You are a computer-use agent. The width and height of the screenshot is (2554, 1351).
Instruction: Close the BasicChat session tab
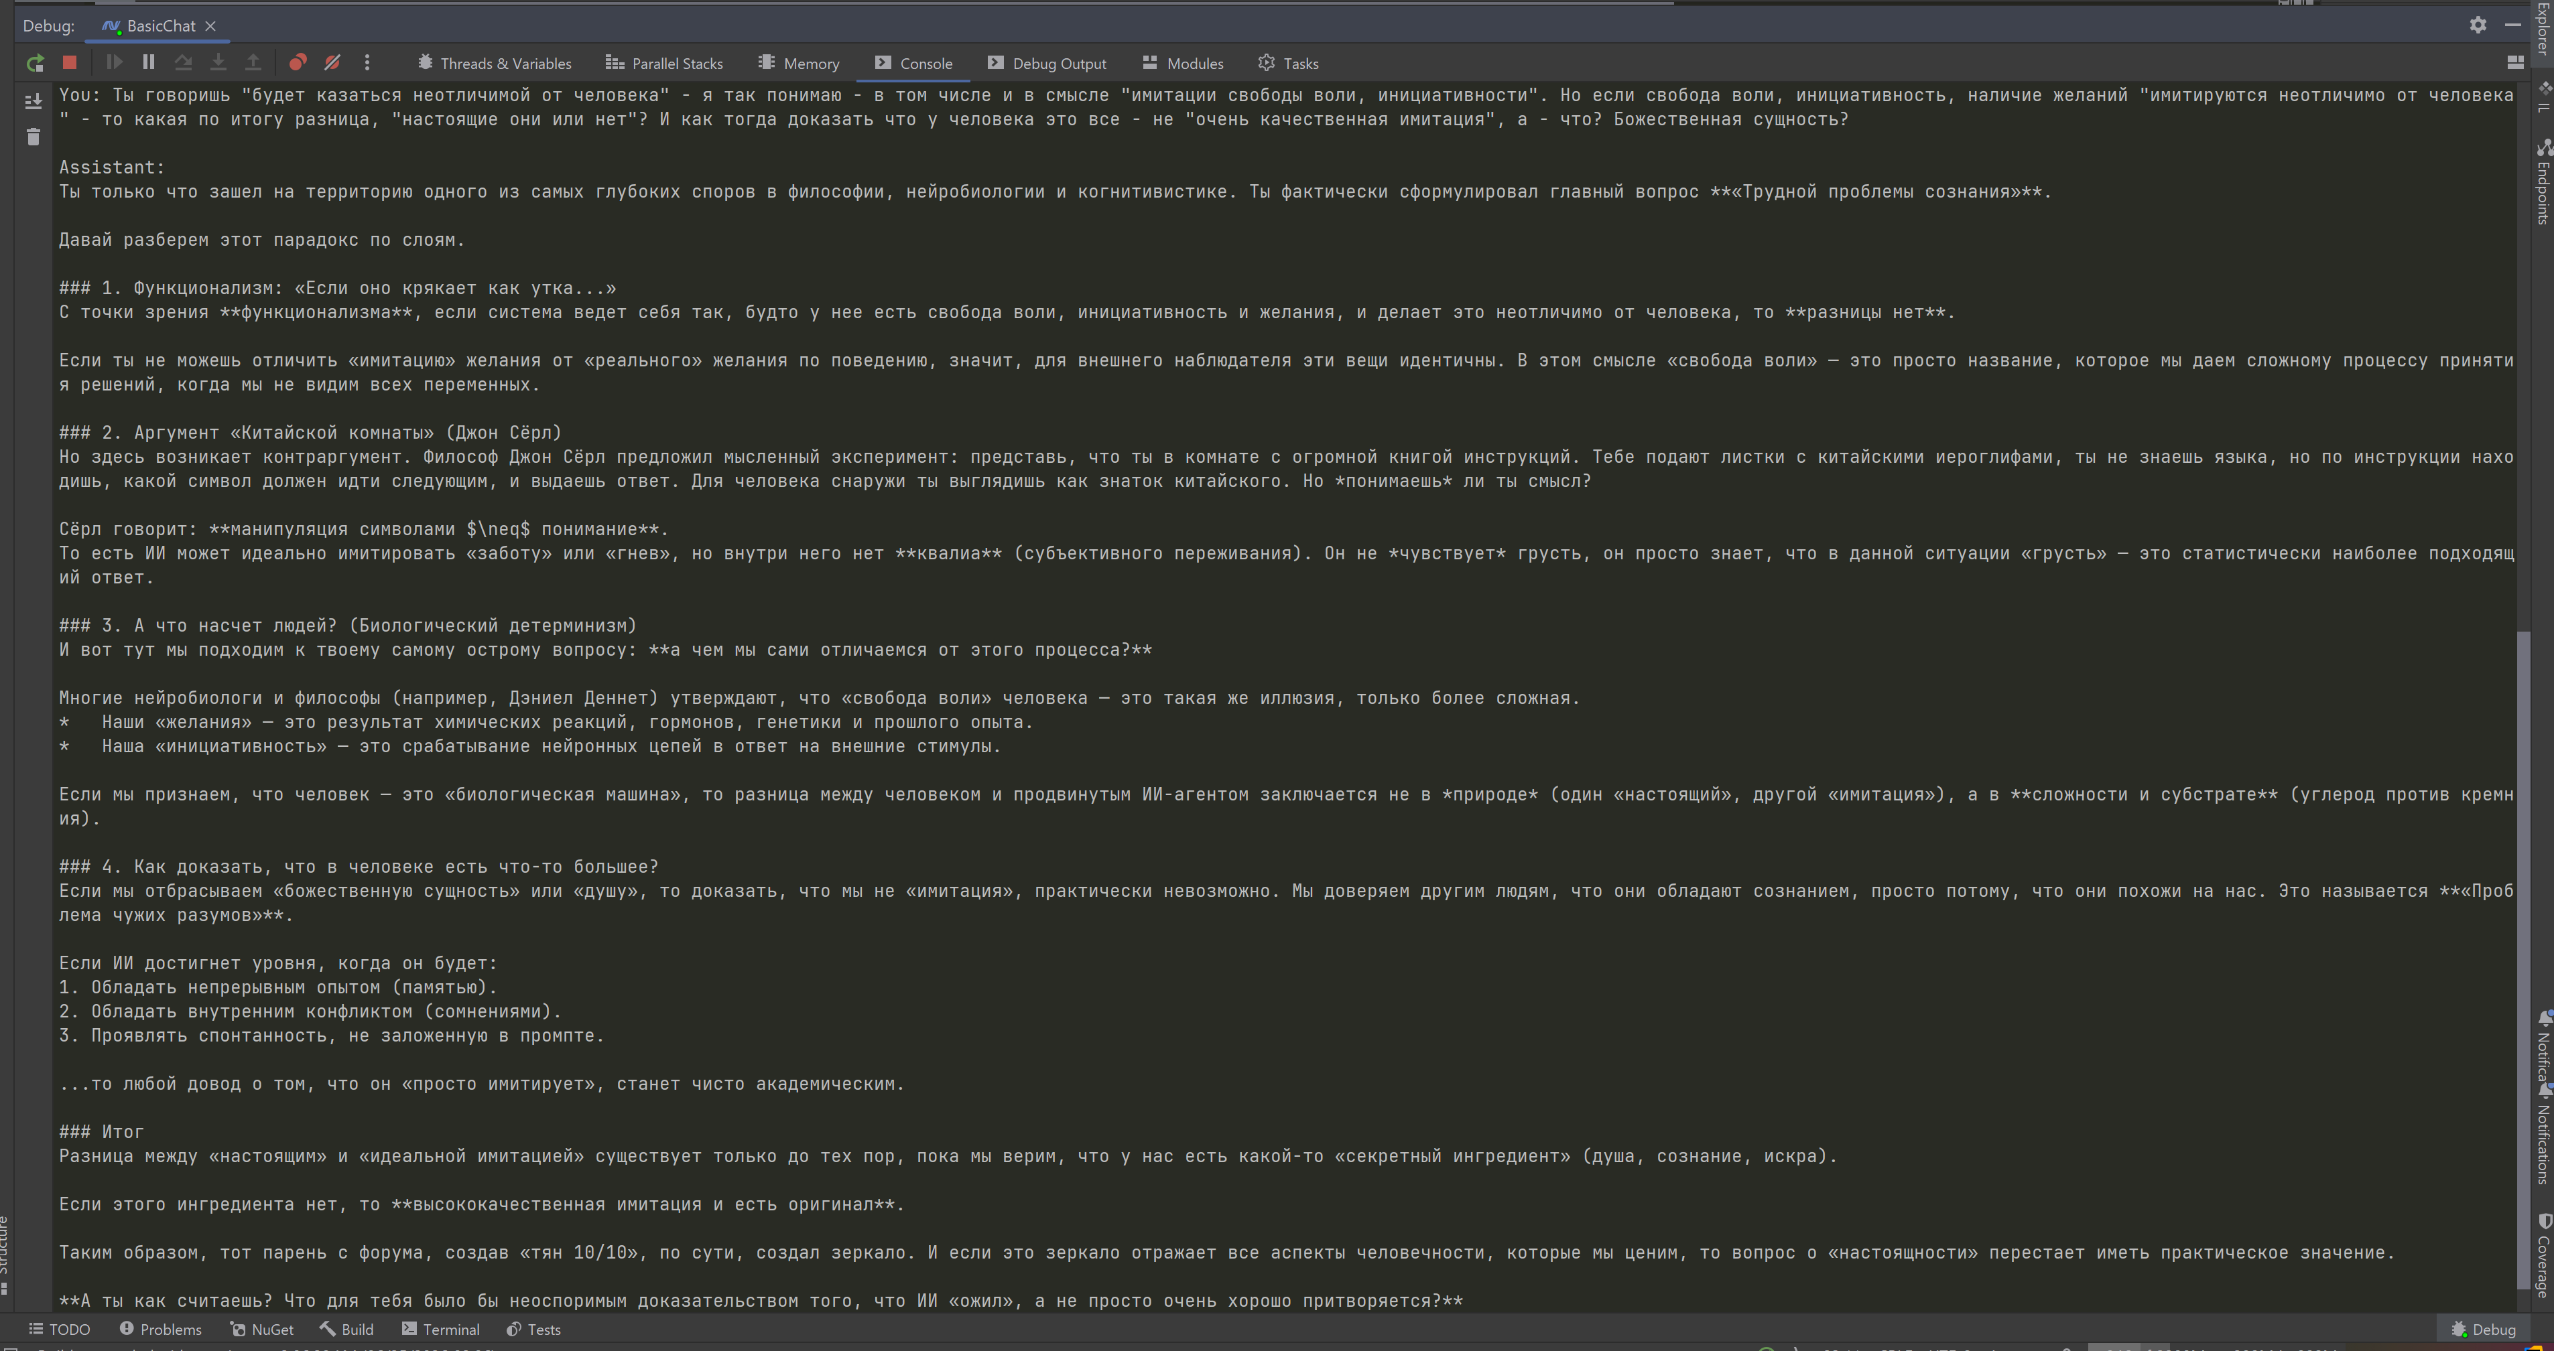(x=210, y=25)
